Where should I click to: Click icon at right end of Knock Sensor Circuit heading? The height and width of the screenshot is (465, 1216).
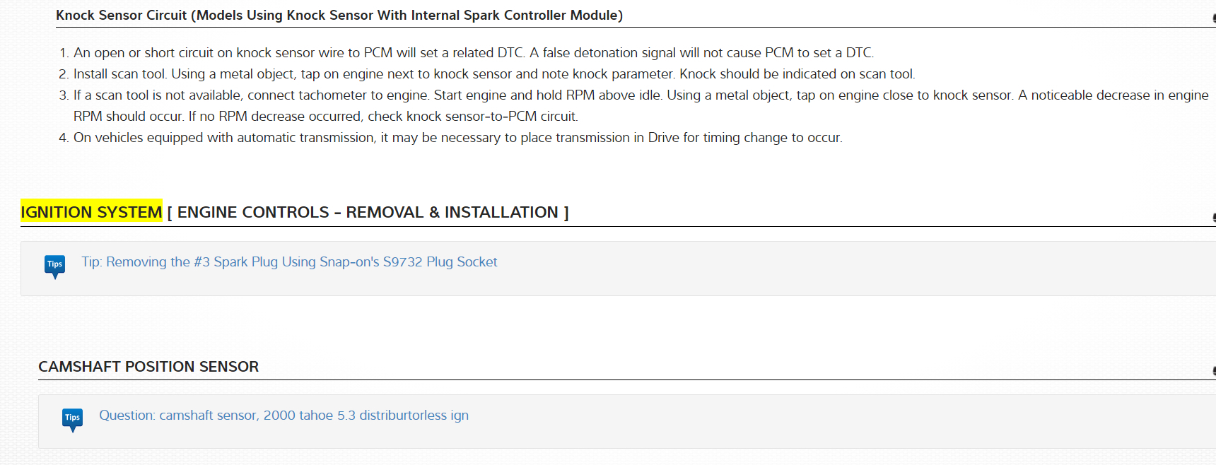pyautogui.click(x=1213, y=19)
